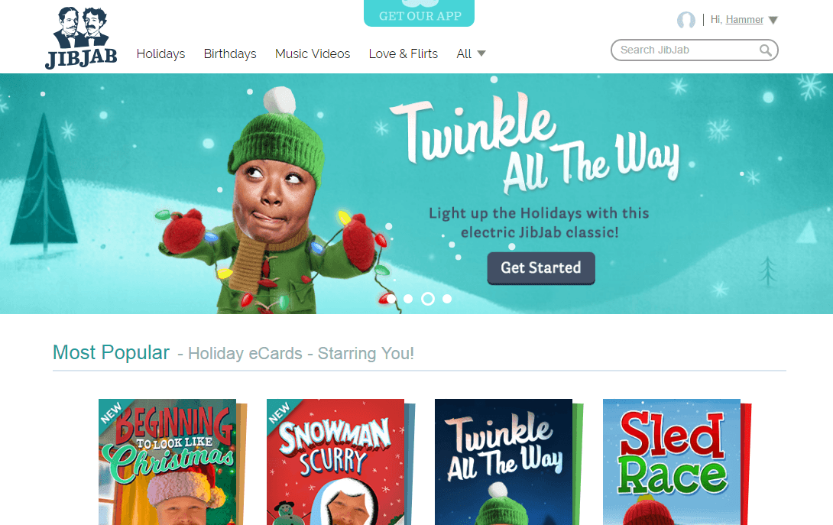Screen dimensions: 833x525
Task: Open the account dropdown arrow beside Hammer
Action: click(773, 20)
